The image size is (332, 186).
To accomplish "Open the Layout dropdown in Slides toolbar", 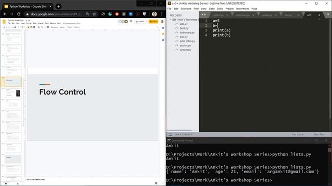I will coord(63,27).
